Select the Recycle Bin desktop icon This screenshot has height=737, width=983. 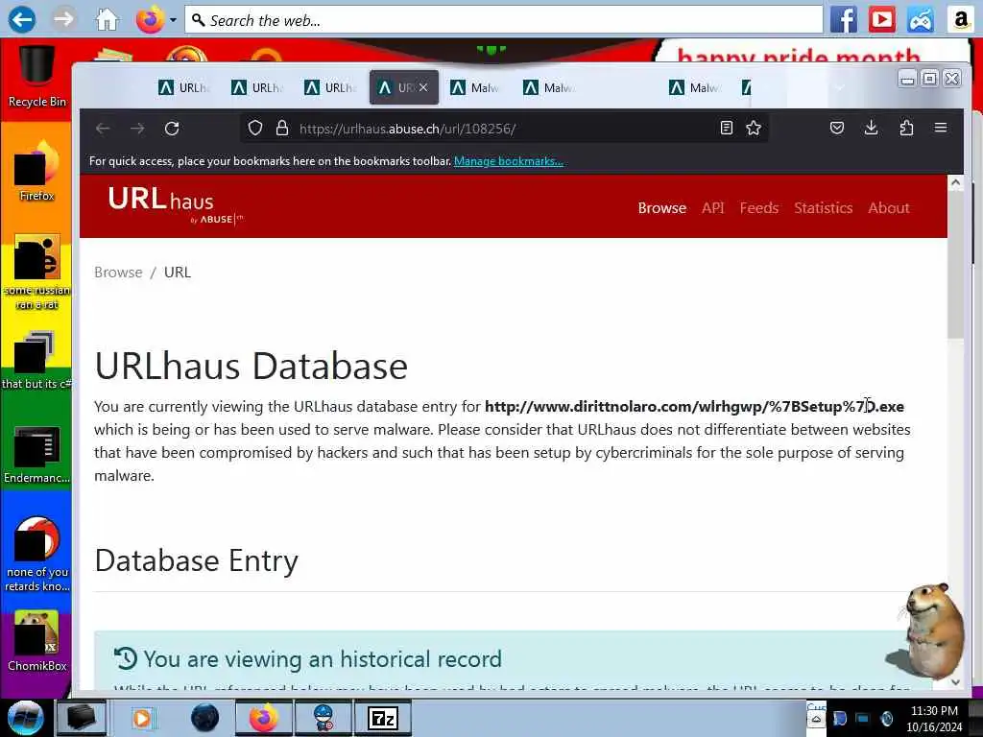click(36, 77)
